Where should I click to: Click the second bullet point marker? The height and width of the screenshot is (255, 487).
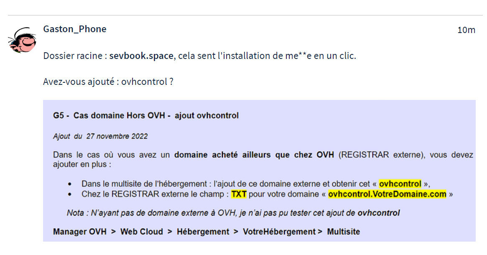(69, 195)
